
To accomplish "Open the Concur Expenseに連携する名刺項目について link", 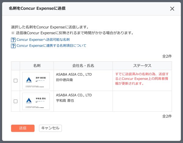I will [x=51, y=46].
